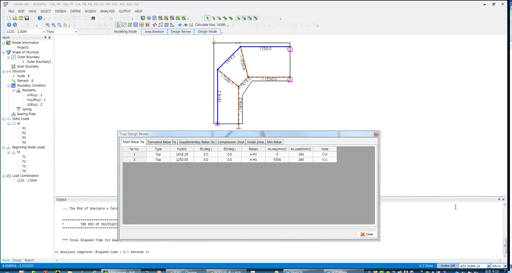
Task: Select the Pan hand tool
Action: pos(65,25)
